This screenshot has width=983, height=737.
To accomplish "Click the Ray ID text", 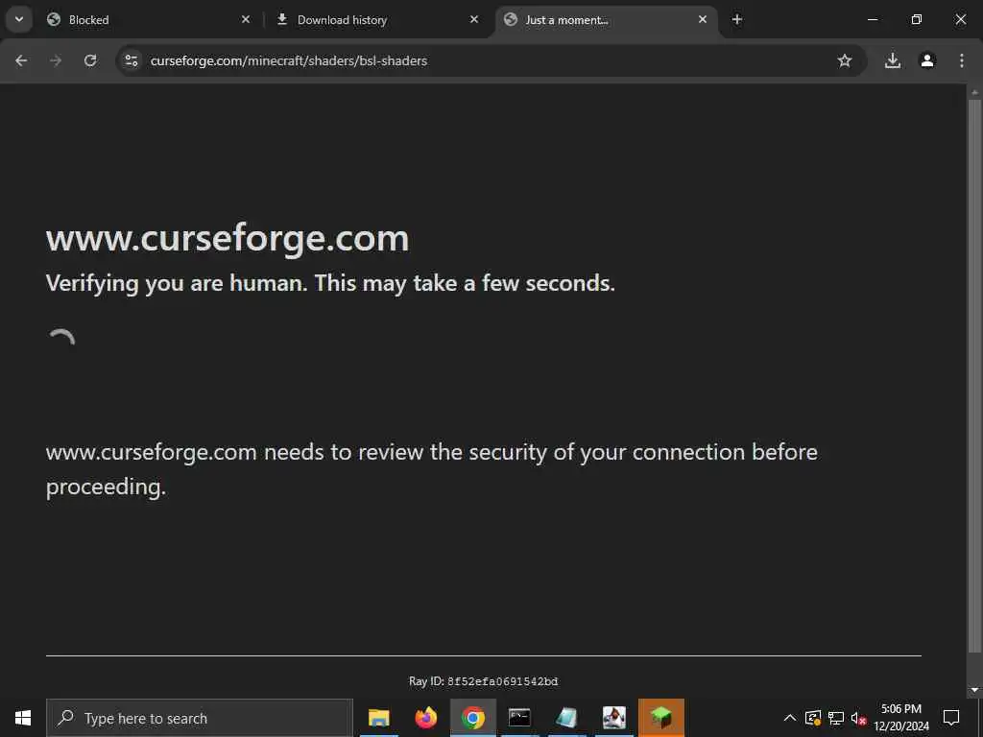I will (484, 681).
